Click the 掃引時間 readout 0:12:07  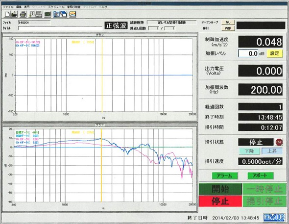[x=261, y=127]
